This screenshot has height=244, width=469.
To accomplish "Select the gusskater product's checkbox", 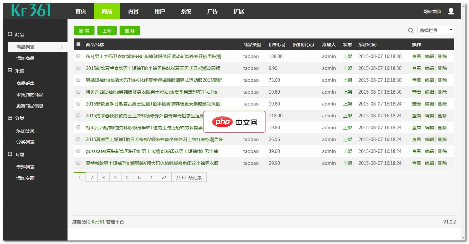I will pos(78,151).
